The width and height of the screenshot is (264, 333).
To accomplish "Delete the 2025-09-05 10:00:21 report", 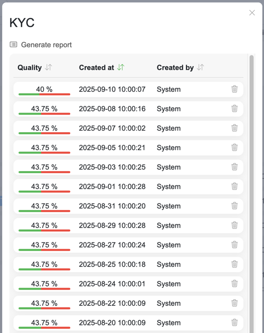I will tap(234, 148).
